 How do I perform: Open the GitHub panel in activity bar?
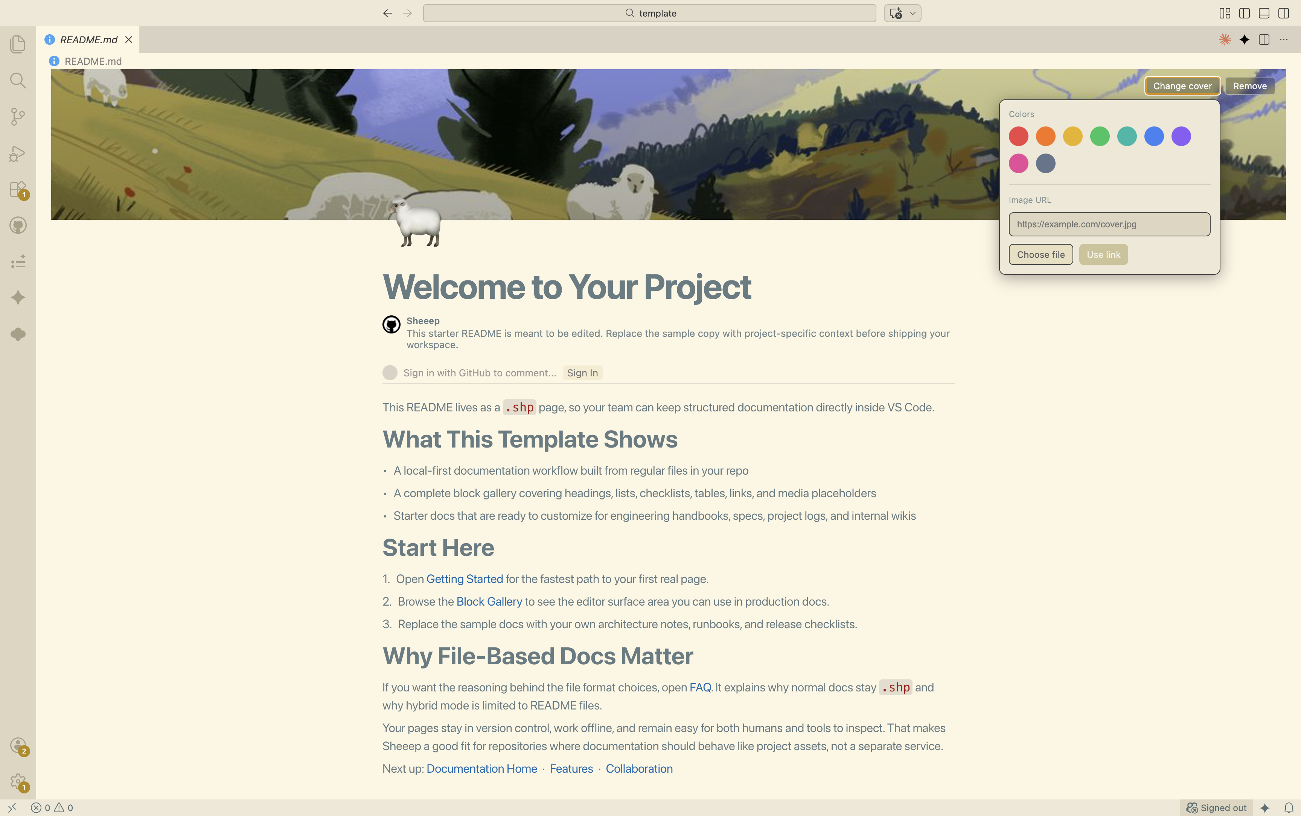(x=18, y=225)
